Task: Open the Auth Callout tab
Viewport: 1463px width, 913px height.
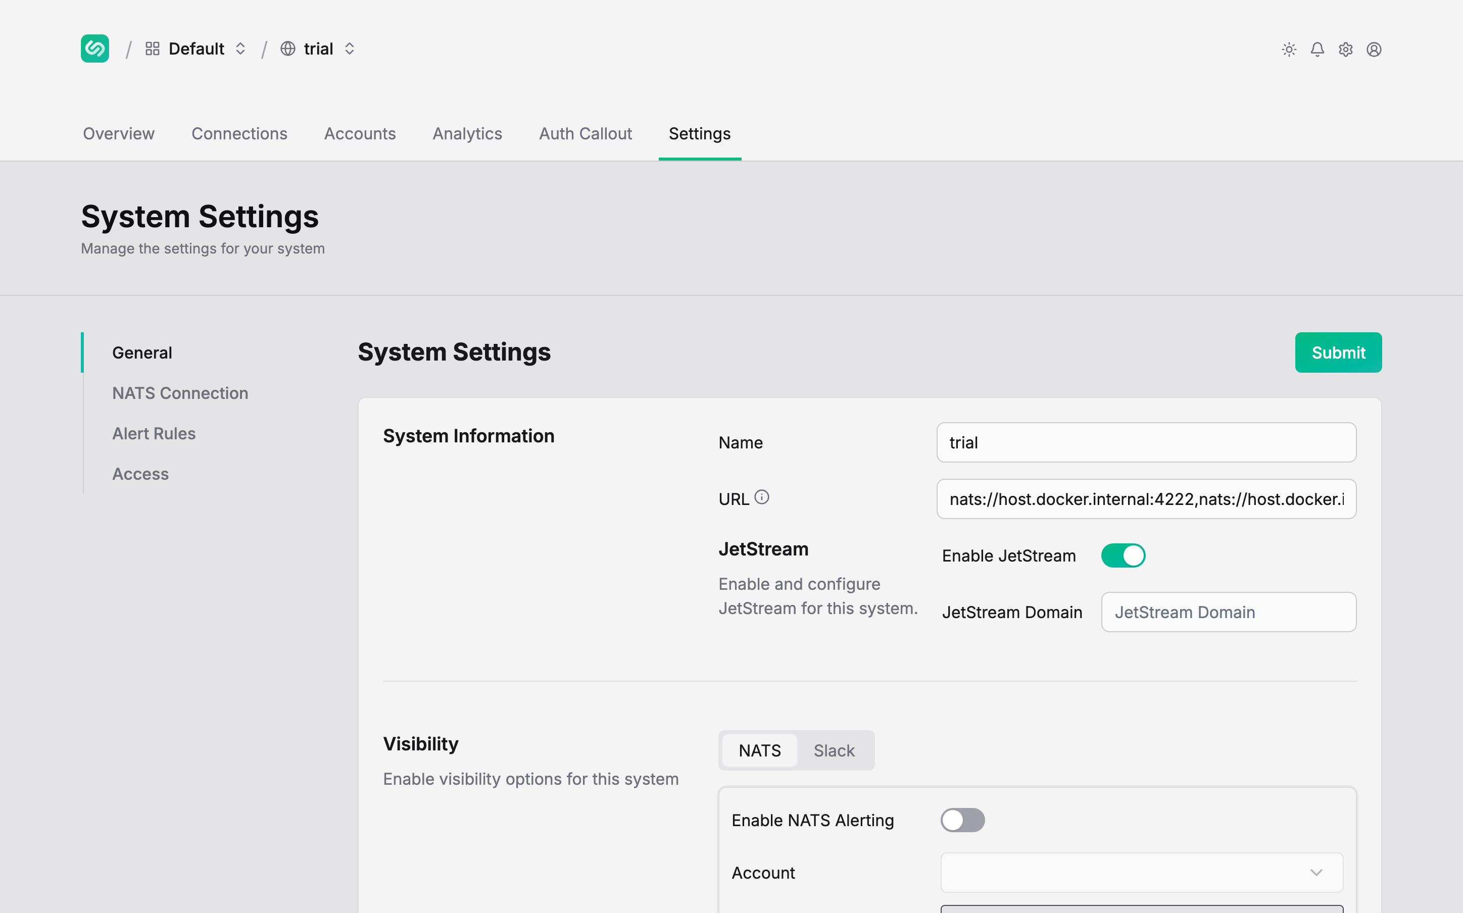Action: (586, 133)
